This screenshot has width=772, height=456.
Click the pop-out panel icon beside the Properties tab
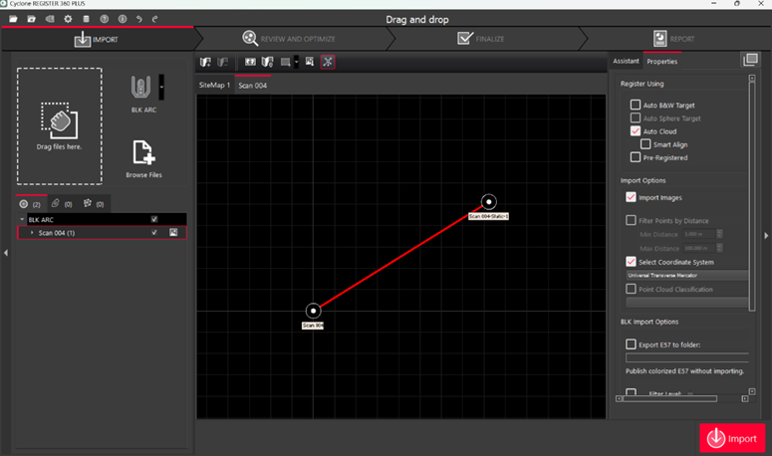(x=750, y=61)
